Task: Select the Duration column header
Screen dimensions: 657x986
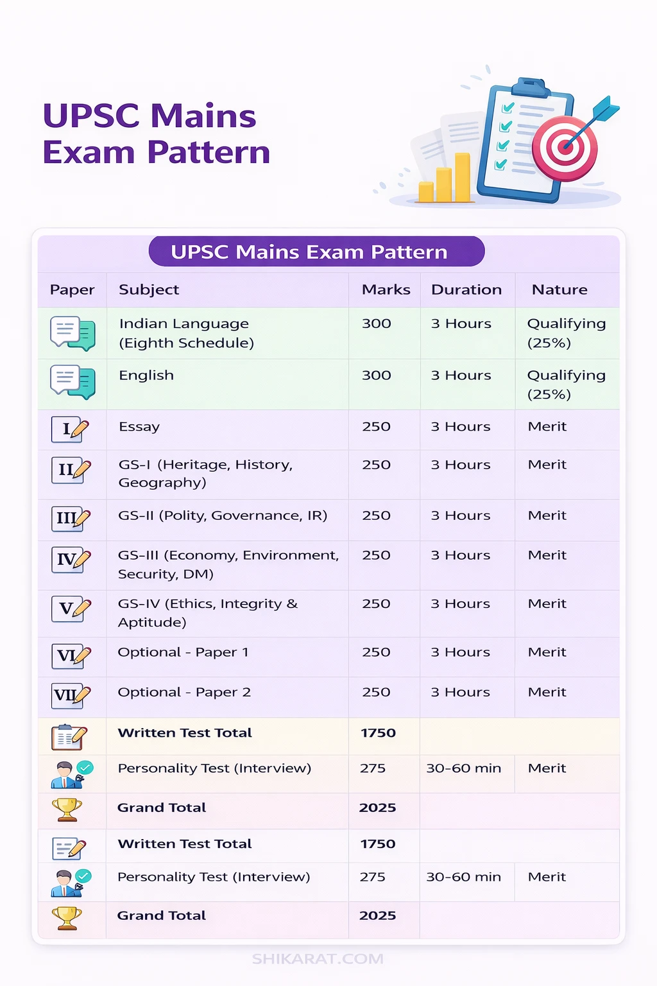Action: 466,290
